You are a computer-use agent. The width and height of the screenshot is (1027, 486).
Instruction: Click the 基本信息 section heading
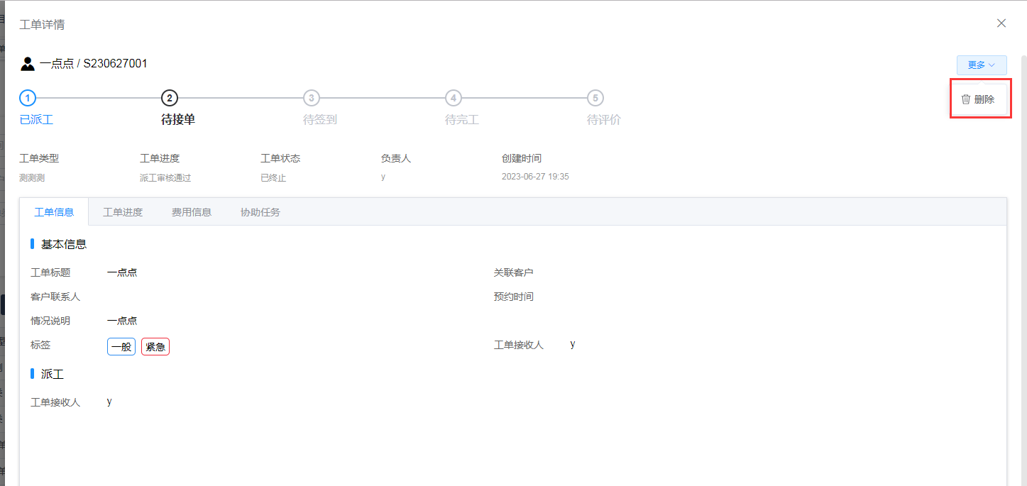[64, 244]
